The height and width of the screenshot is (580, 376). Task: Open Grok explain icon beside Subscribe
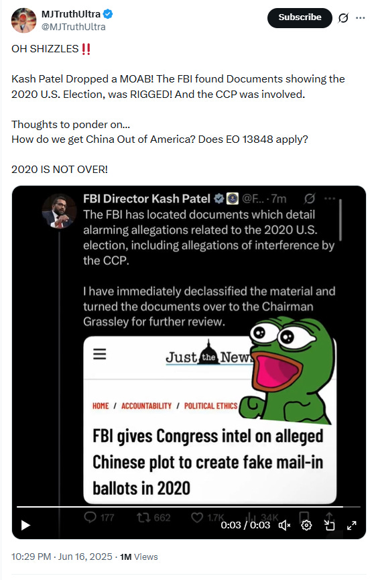(343, 17)
